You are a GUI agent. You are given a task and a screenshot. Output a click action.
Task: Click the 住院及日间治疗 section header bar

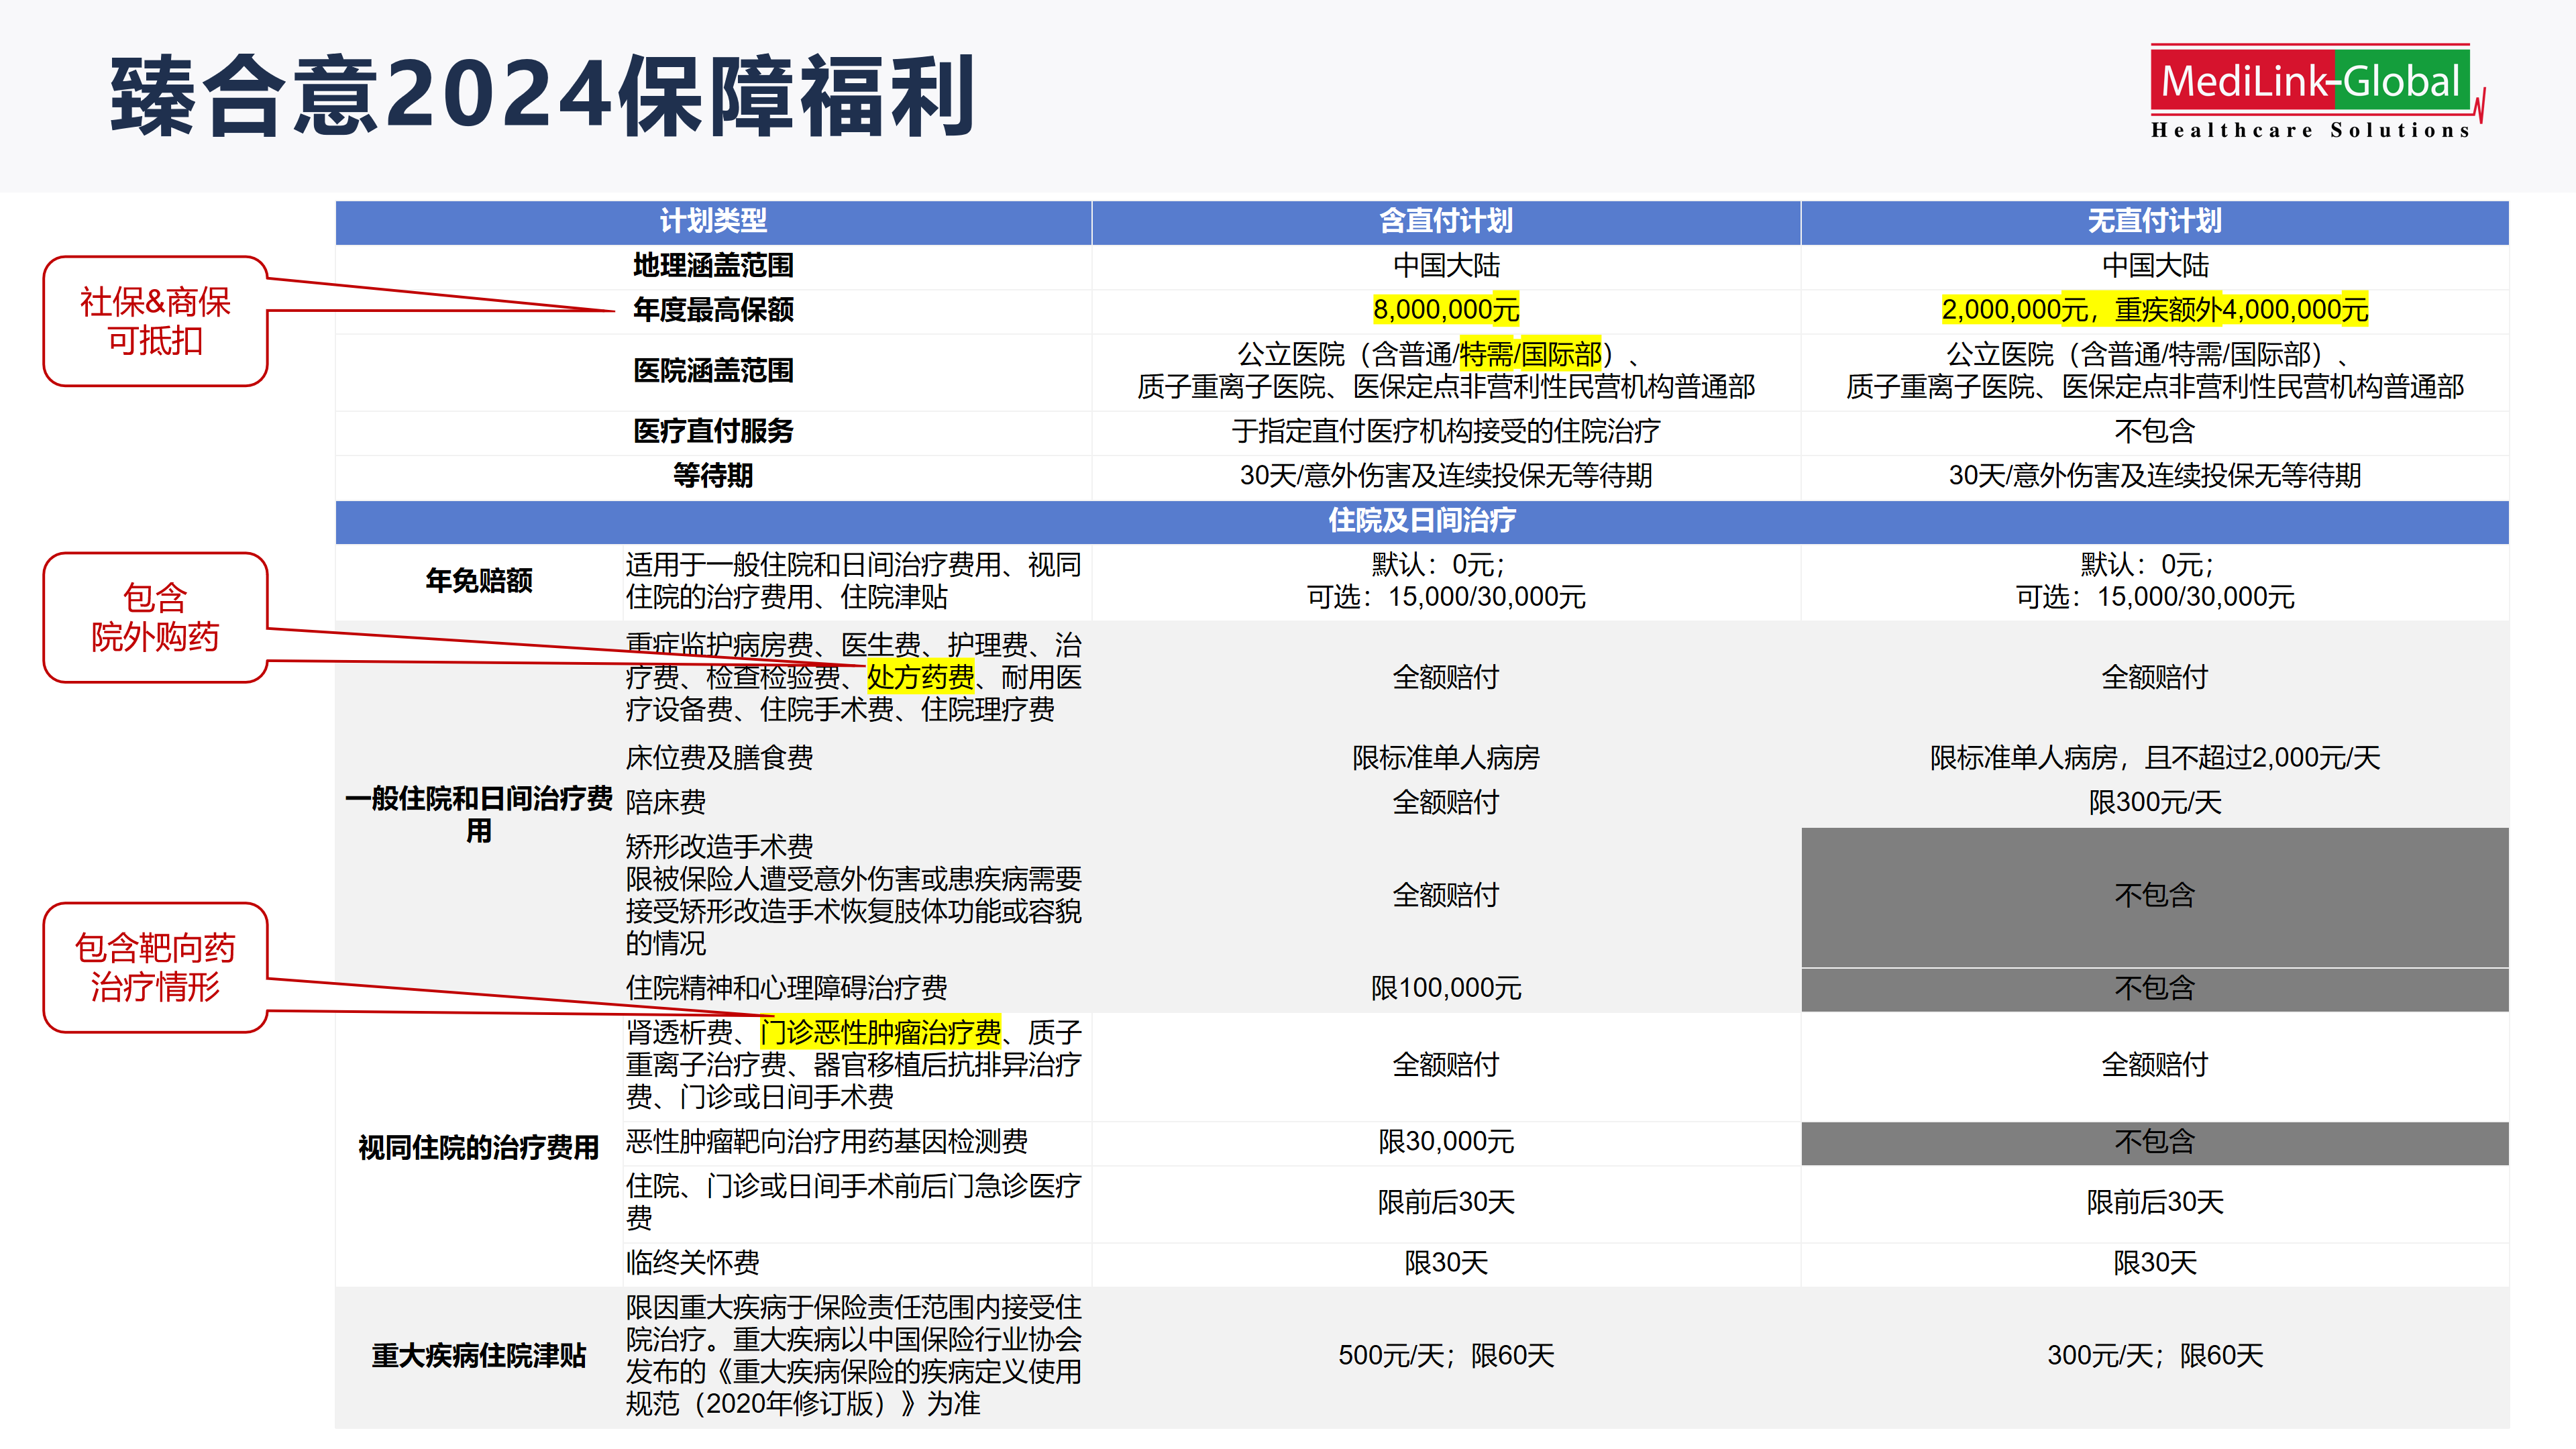1421,521
